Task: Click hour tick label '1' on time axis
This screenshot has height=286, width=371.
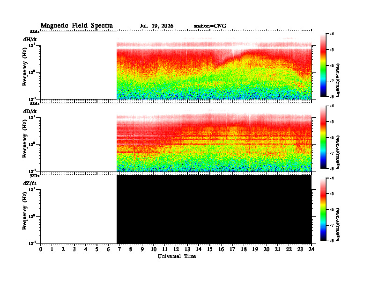Action: (52, 250)
